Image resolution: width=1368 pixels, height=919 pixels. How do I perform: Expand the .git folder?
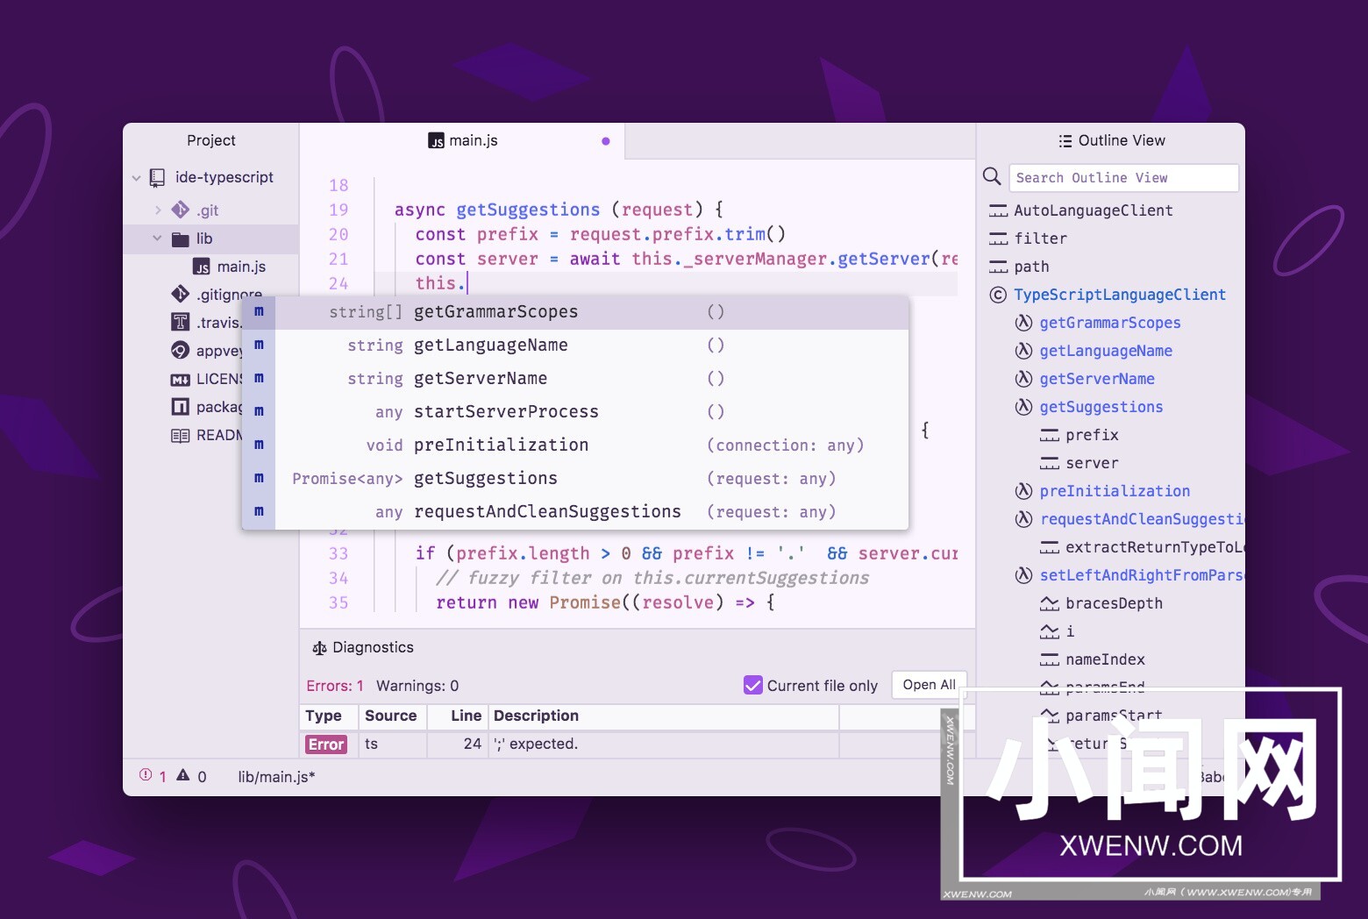click(x=158, y=210)
